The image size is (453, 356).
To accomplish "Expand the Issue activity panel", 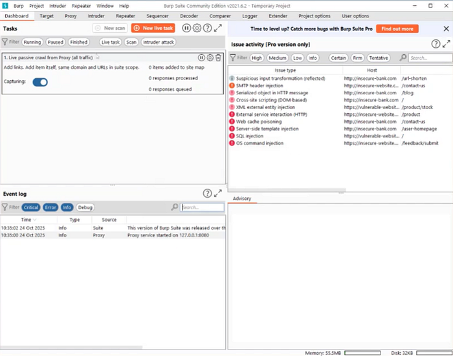I will click(447, 44).
